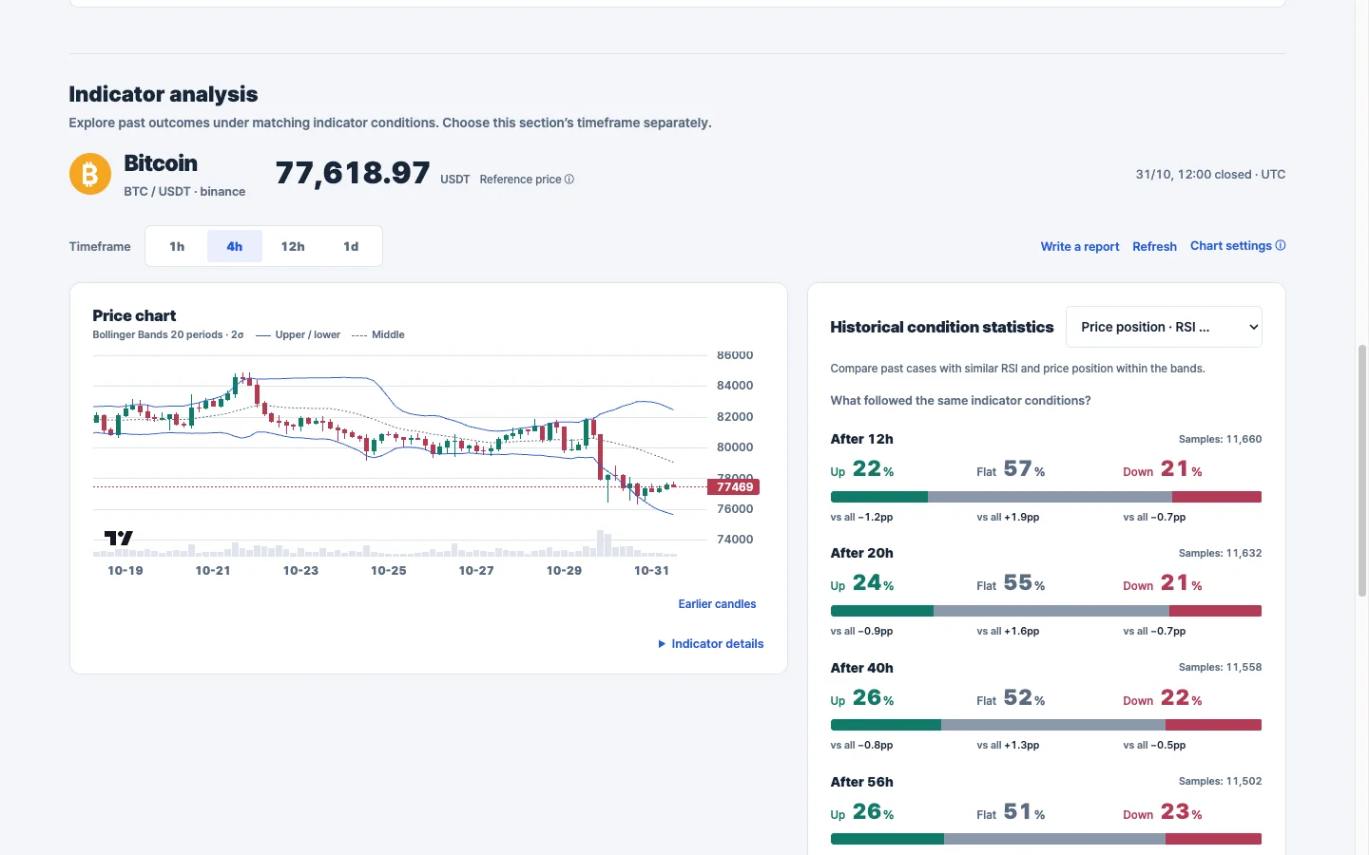Click the After 40h outcome bar

pyautogui.click(x=1046, y=725)
